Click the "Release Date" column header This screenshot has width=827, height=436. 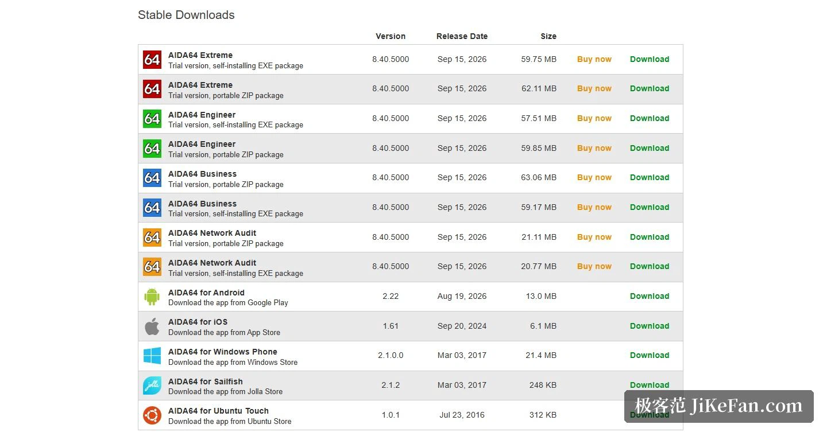pos(462,36)
